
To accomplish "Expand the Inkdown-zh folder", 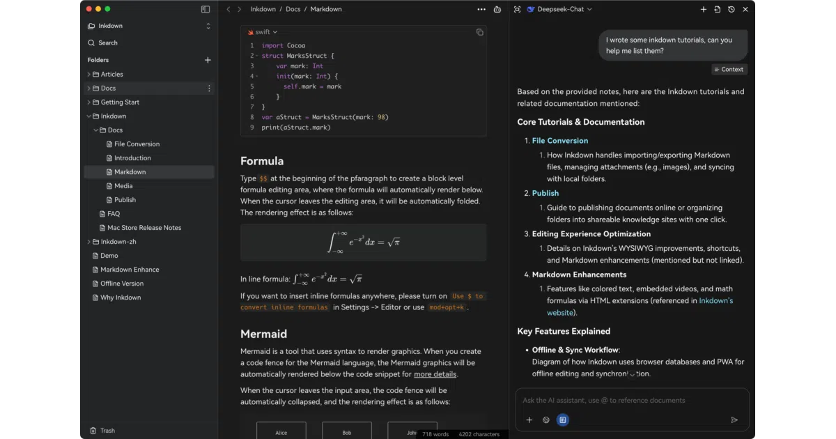I will [x=88, y=242].
